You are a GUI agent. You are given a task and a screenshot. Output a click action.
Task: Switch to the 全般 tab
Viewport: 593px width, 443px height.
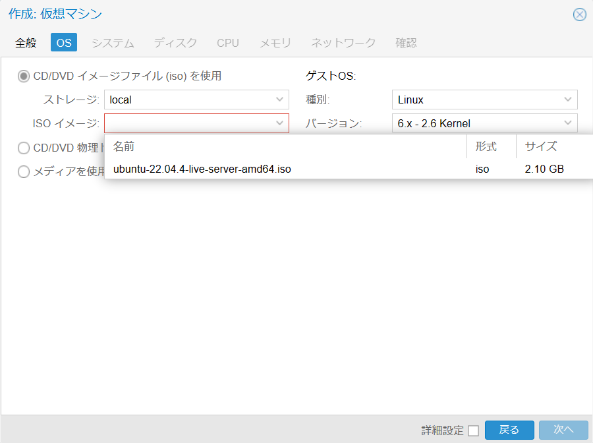coord(26,43)
